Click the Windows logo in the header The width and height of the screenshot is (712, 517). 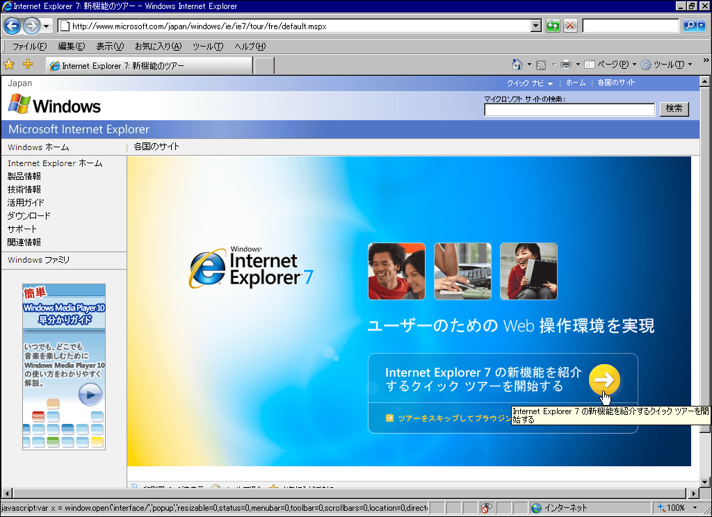coord(54,105)
